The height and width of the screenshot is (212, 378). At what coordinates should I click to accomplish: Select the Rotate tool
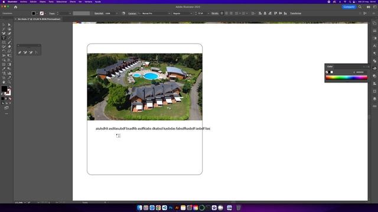[4, 51]
